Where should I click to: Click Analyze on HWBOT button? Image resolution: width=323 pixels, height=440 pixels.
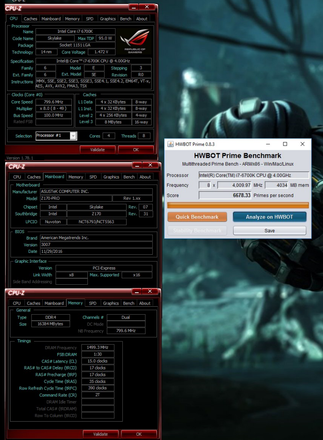(x=269, y=217)
